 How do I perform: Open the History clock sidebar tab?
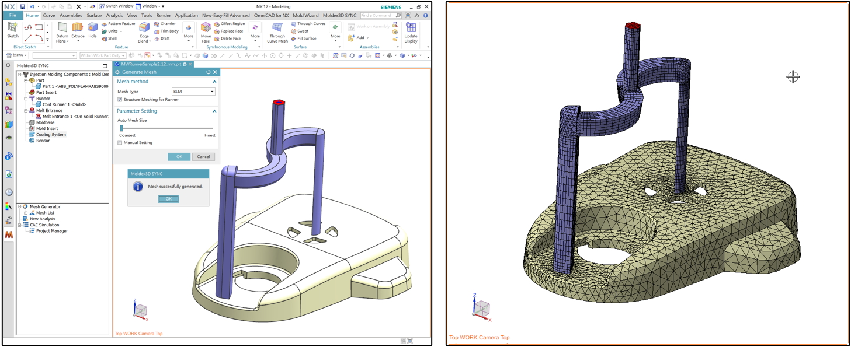9,192
